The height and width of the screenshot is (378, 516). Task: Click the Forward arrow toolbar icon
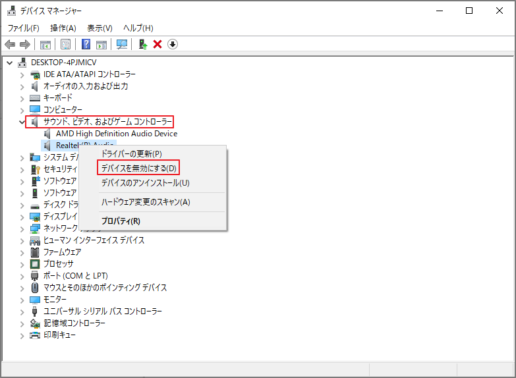click(x=25, y=44)
